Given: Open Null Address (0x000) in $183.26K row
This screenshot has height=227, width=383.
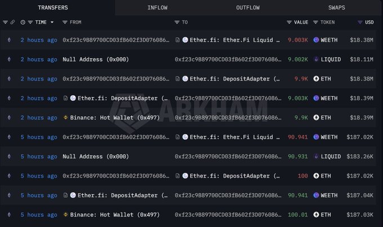Looking at the screenshot, I should tap(96, 157).
